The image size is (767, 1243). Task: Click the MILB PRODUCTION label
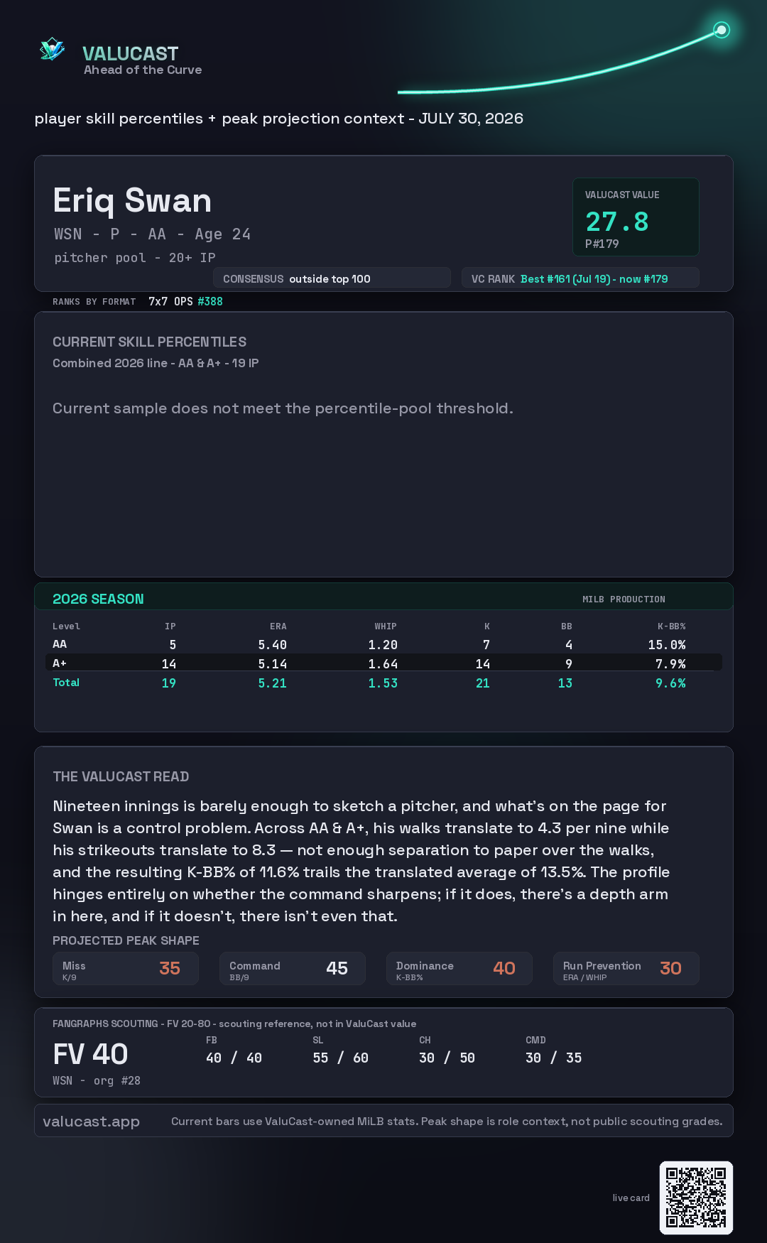(624, 599)
